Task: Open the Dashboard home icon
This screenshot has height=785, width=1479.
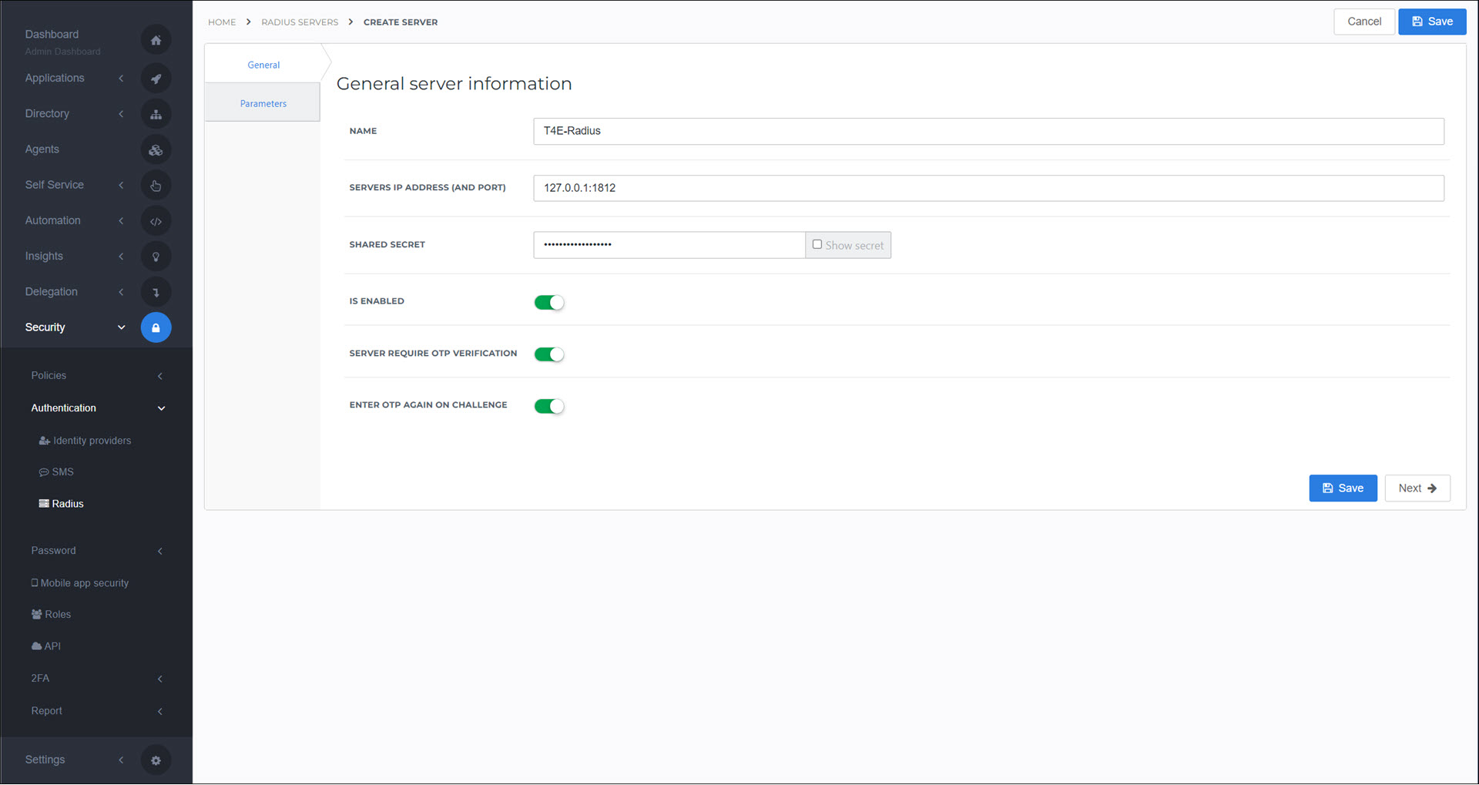Action: pos(156,40)
